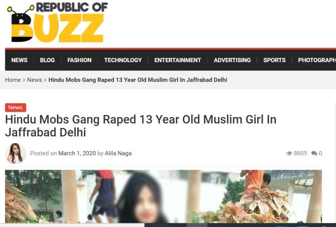Image resolution: width=336 pixels, height=227 pixels.
Task: Click the eye views icon
Action: click(289, 153)
